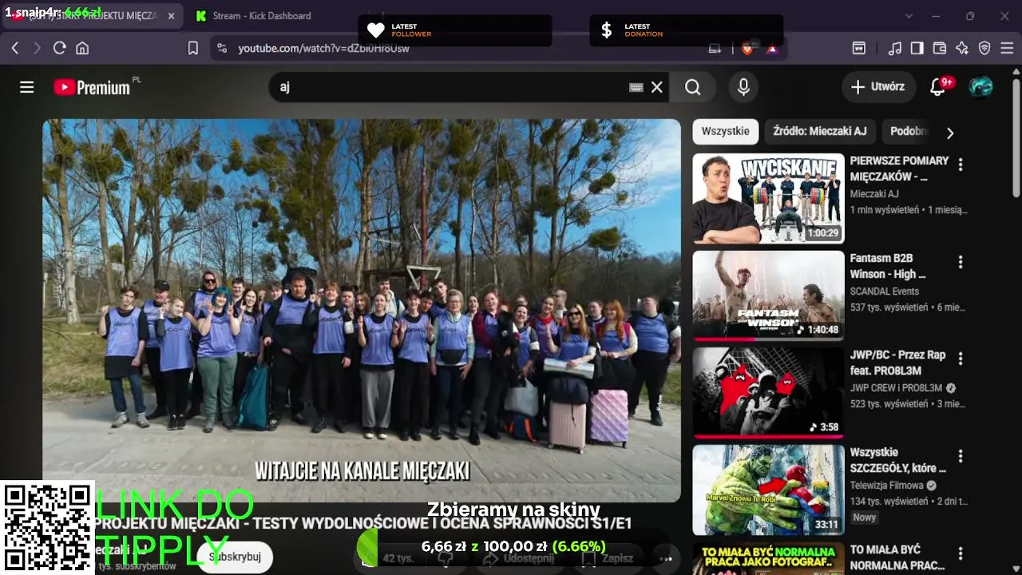
Task: Open the PIERWSZE POMIARY MIĘCZAKÓW video thumbnail
Action: [x=768, y=198]
